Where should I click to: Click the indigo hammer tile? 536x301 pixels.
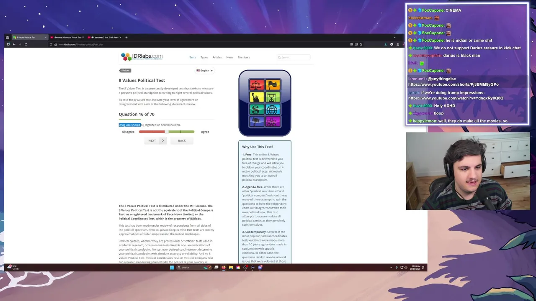[x=257, y=122]
